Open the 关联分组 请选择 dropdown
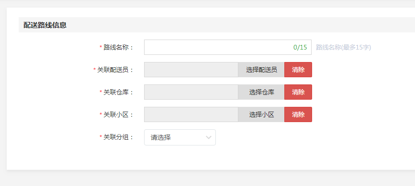The width and height of the screenshot is (415, 186). coord(180,137)
